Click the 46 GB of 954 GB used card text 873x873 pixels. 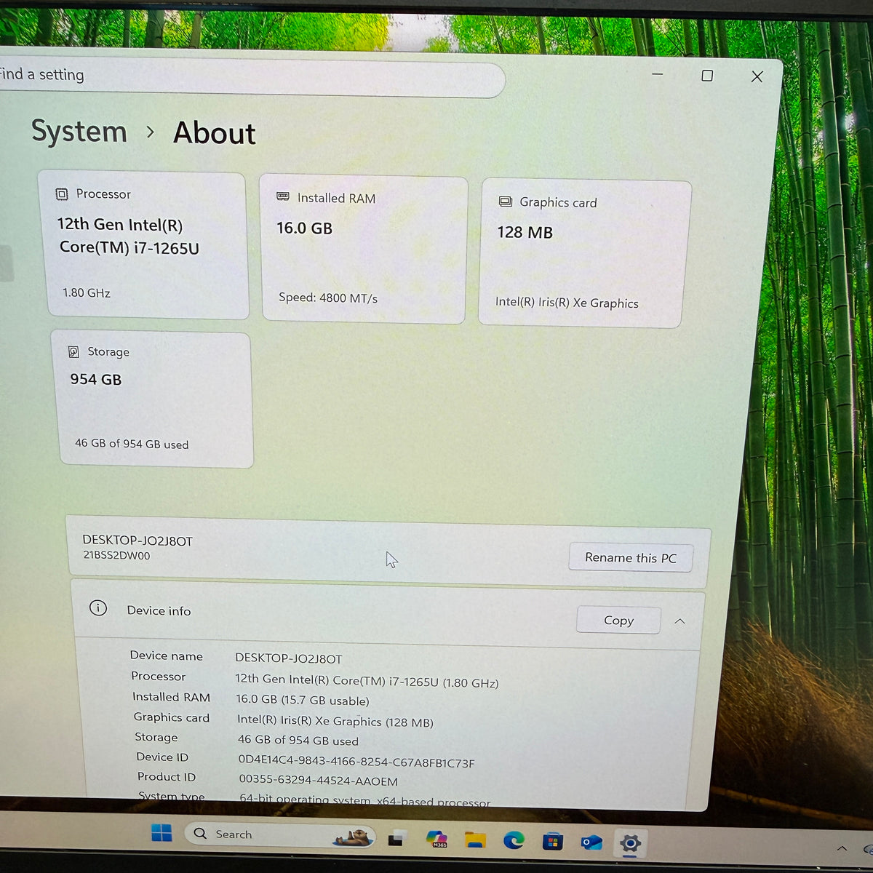coord(132,444)
